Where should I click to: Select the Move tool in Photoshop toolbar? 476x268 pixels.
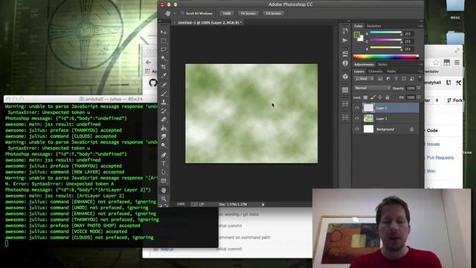click(164, 32)
